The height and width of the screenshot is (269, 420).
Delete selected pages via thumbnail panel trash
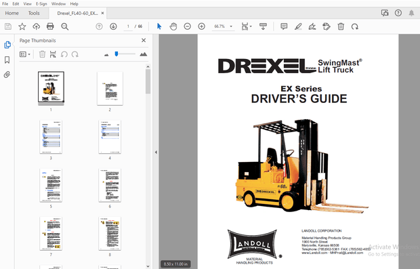(x=42, y=54)
